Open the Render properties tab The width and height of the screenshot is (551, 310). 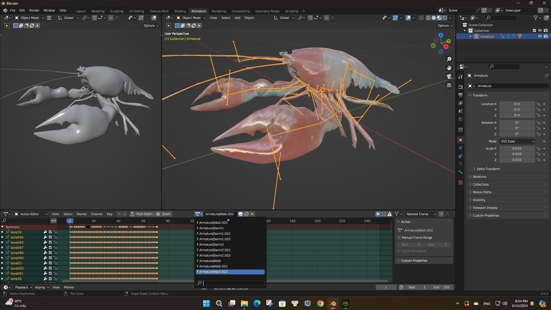(461, 87)
